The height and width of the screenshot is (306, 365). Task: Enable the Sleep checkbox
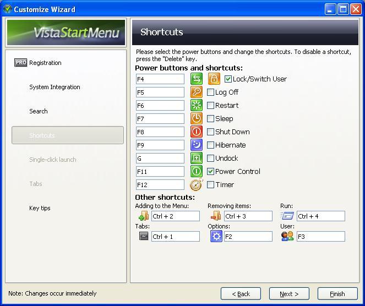click(210, 119)
